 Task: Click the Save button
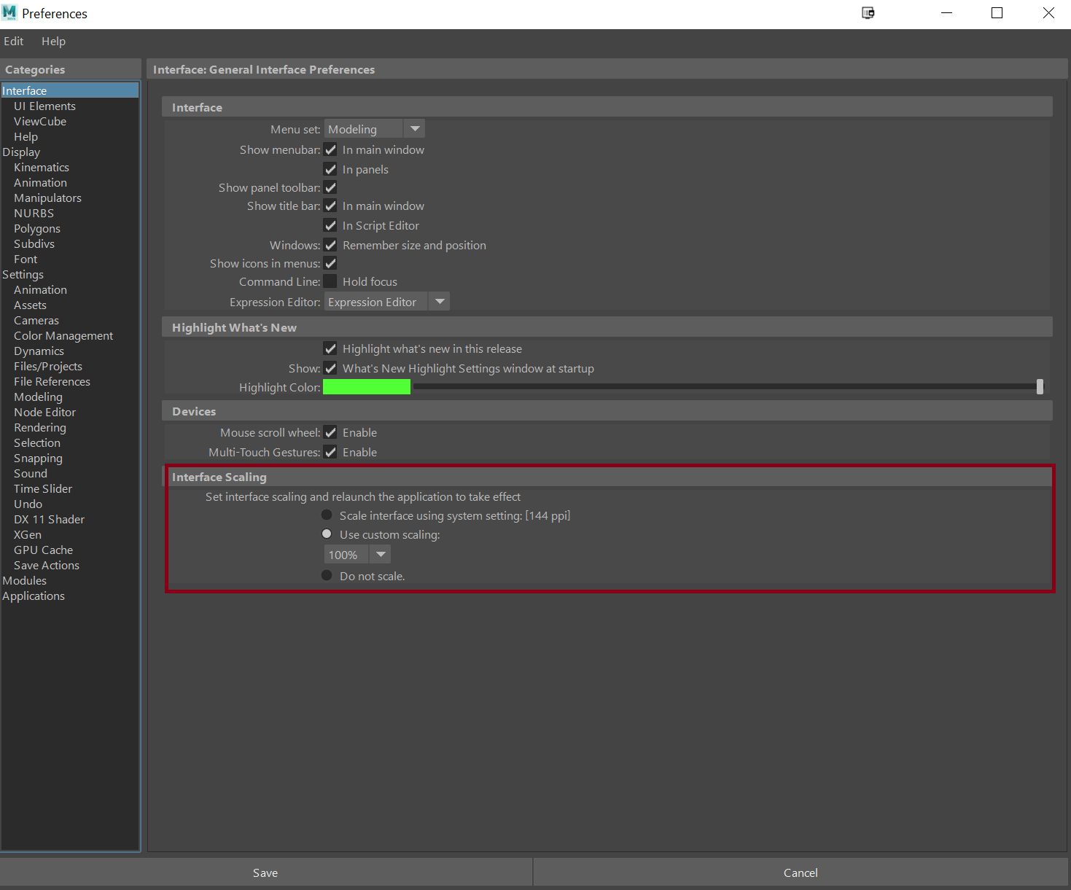point(265,872)
